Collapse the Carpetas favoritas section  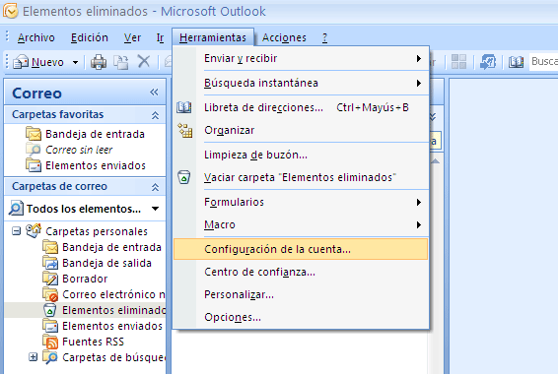tap(155, 115)
